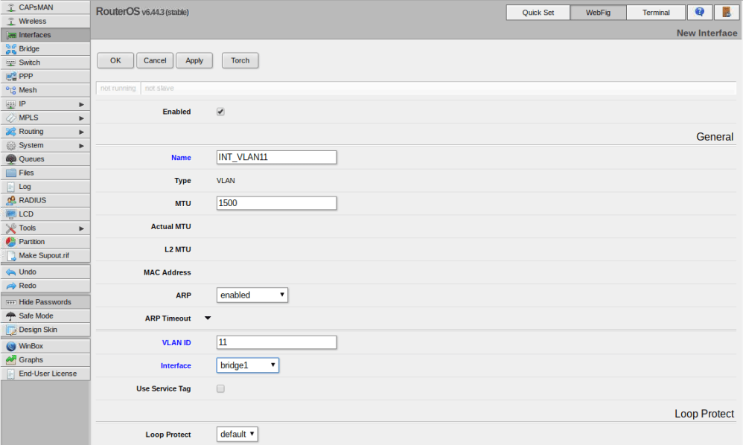The width and height of the screenshot is (743, 445).
Task: Click the Switch icon in sidebar
Action: click(11, 63)
